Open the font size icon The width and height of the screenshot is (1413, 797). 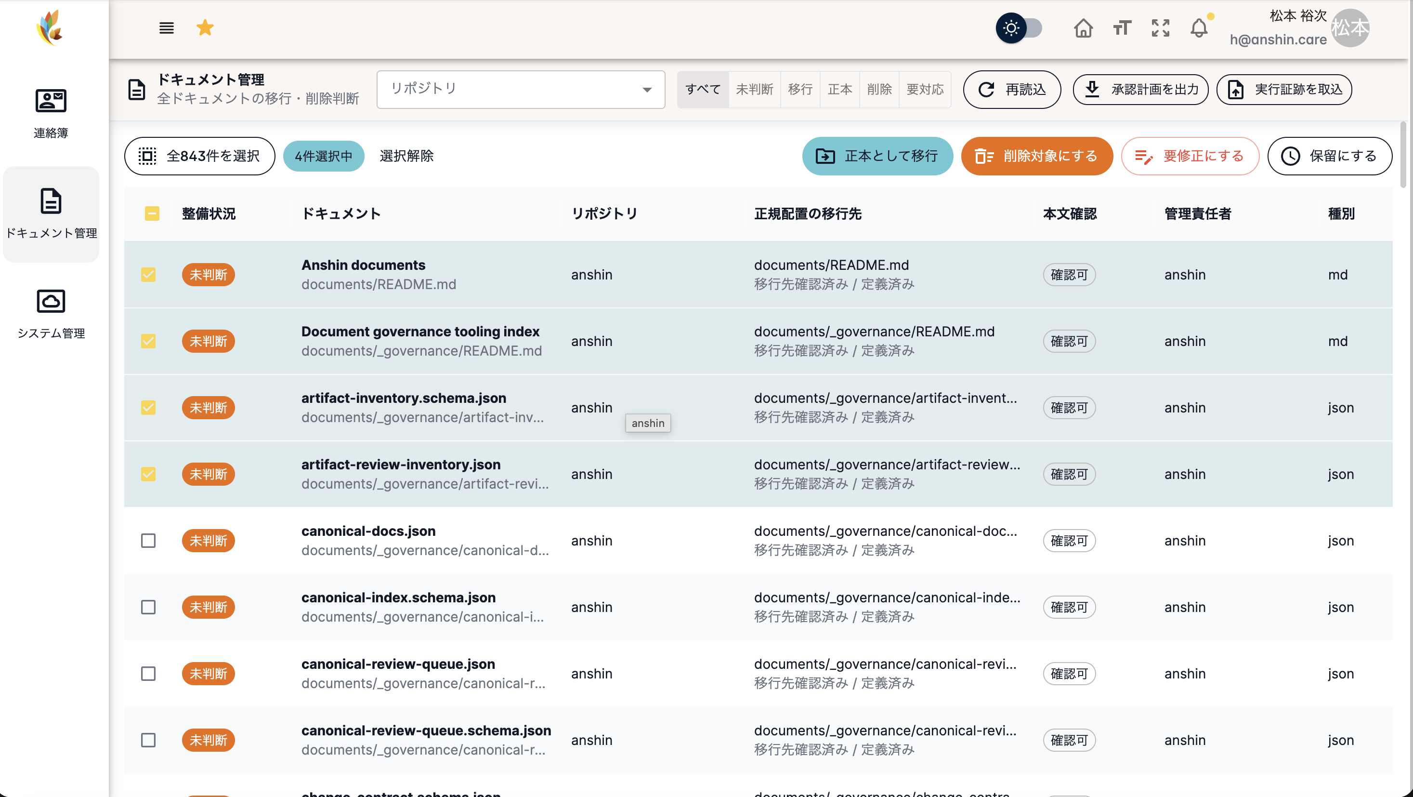click(x=1122, y=28)
